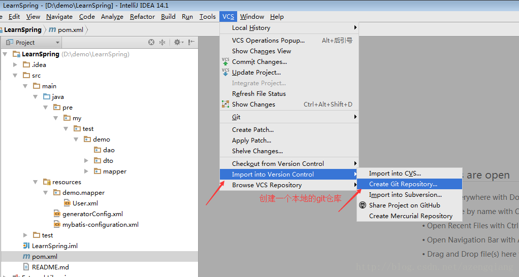
Task: Open the Window menu
Action: (x=252, y=17)
